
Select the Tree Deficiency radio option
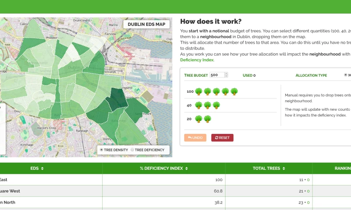pos(133,150)
